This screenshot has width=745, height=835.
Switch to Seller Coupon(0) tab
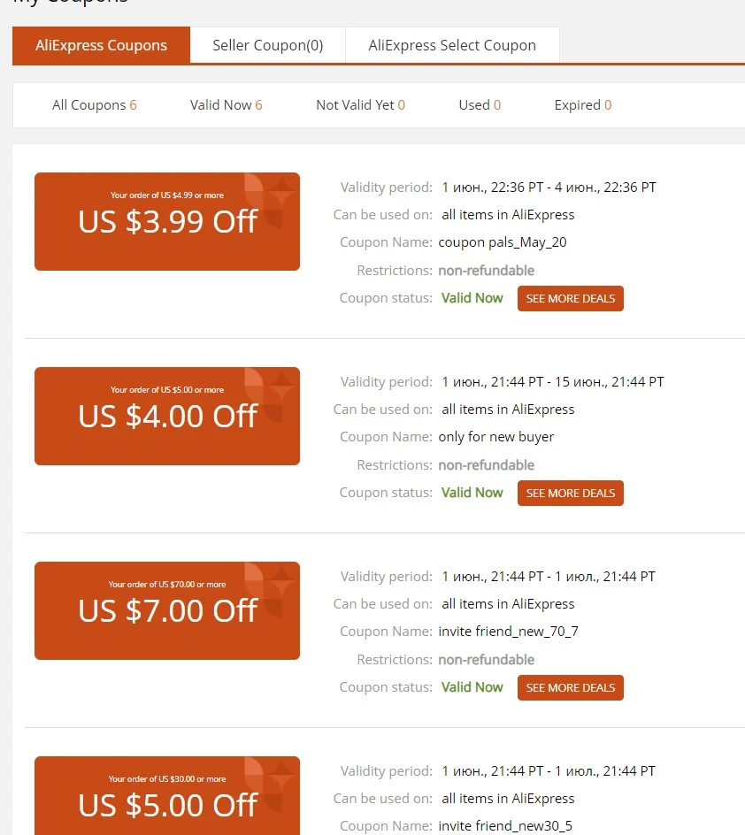[x=268, y=45]
